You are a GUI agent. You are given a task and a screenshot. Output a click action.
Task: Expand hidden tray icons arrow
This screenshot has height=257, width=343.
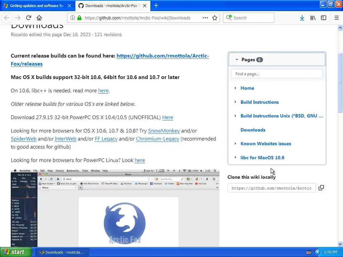coord(318,252)
